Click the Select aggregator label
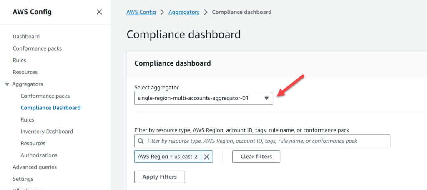The image size is (427, 190). (157, 88)
